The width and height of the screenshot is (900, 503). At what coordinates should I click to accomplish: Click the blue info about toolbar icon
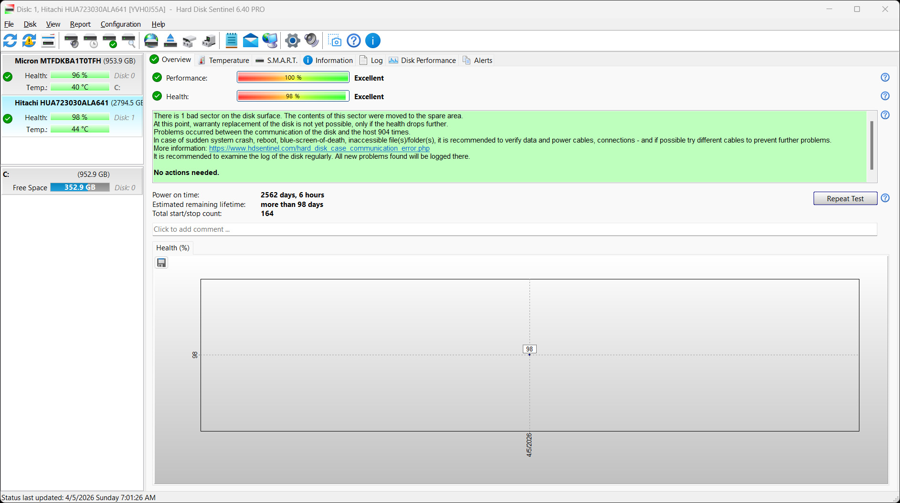pyautogui.click(x=373, y=41)
